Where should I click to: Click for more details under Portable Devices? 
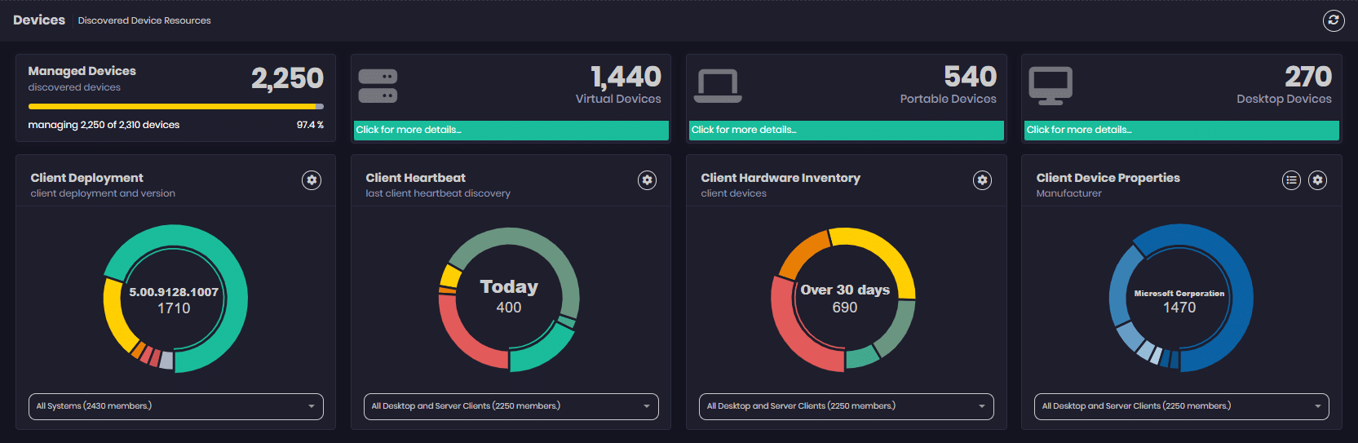(846, 131)
